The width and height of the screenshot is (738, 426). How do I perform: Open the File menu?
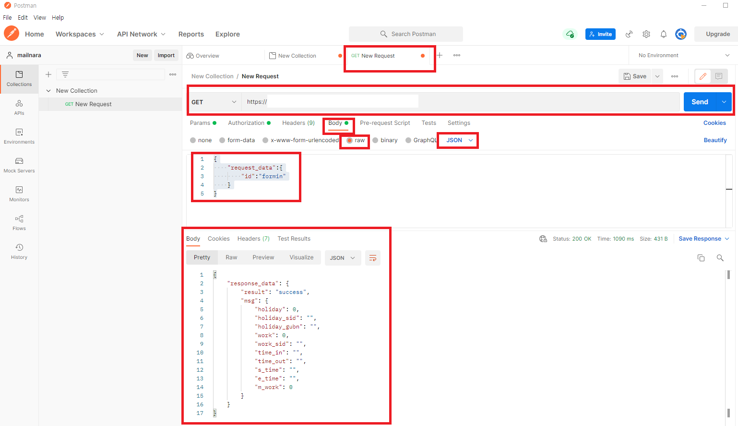click(x=7, y=17)
